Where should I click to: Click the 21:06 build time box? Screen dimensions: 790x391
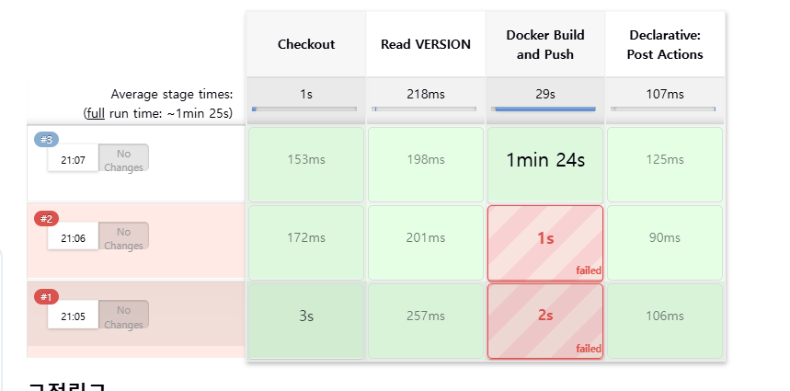pos(73,238)
